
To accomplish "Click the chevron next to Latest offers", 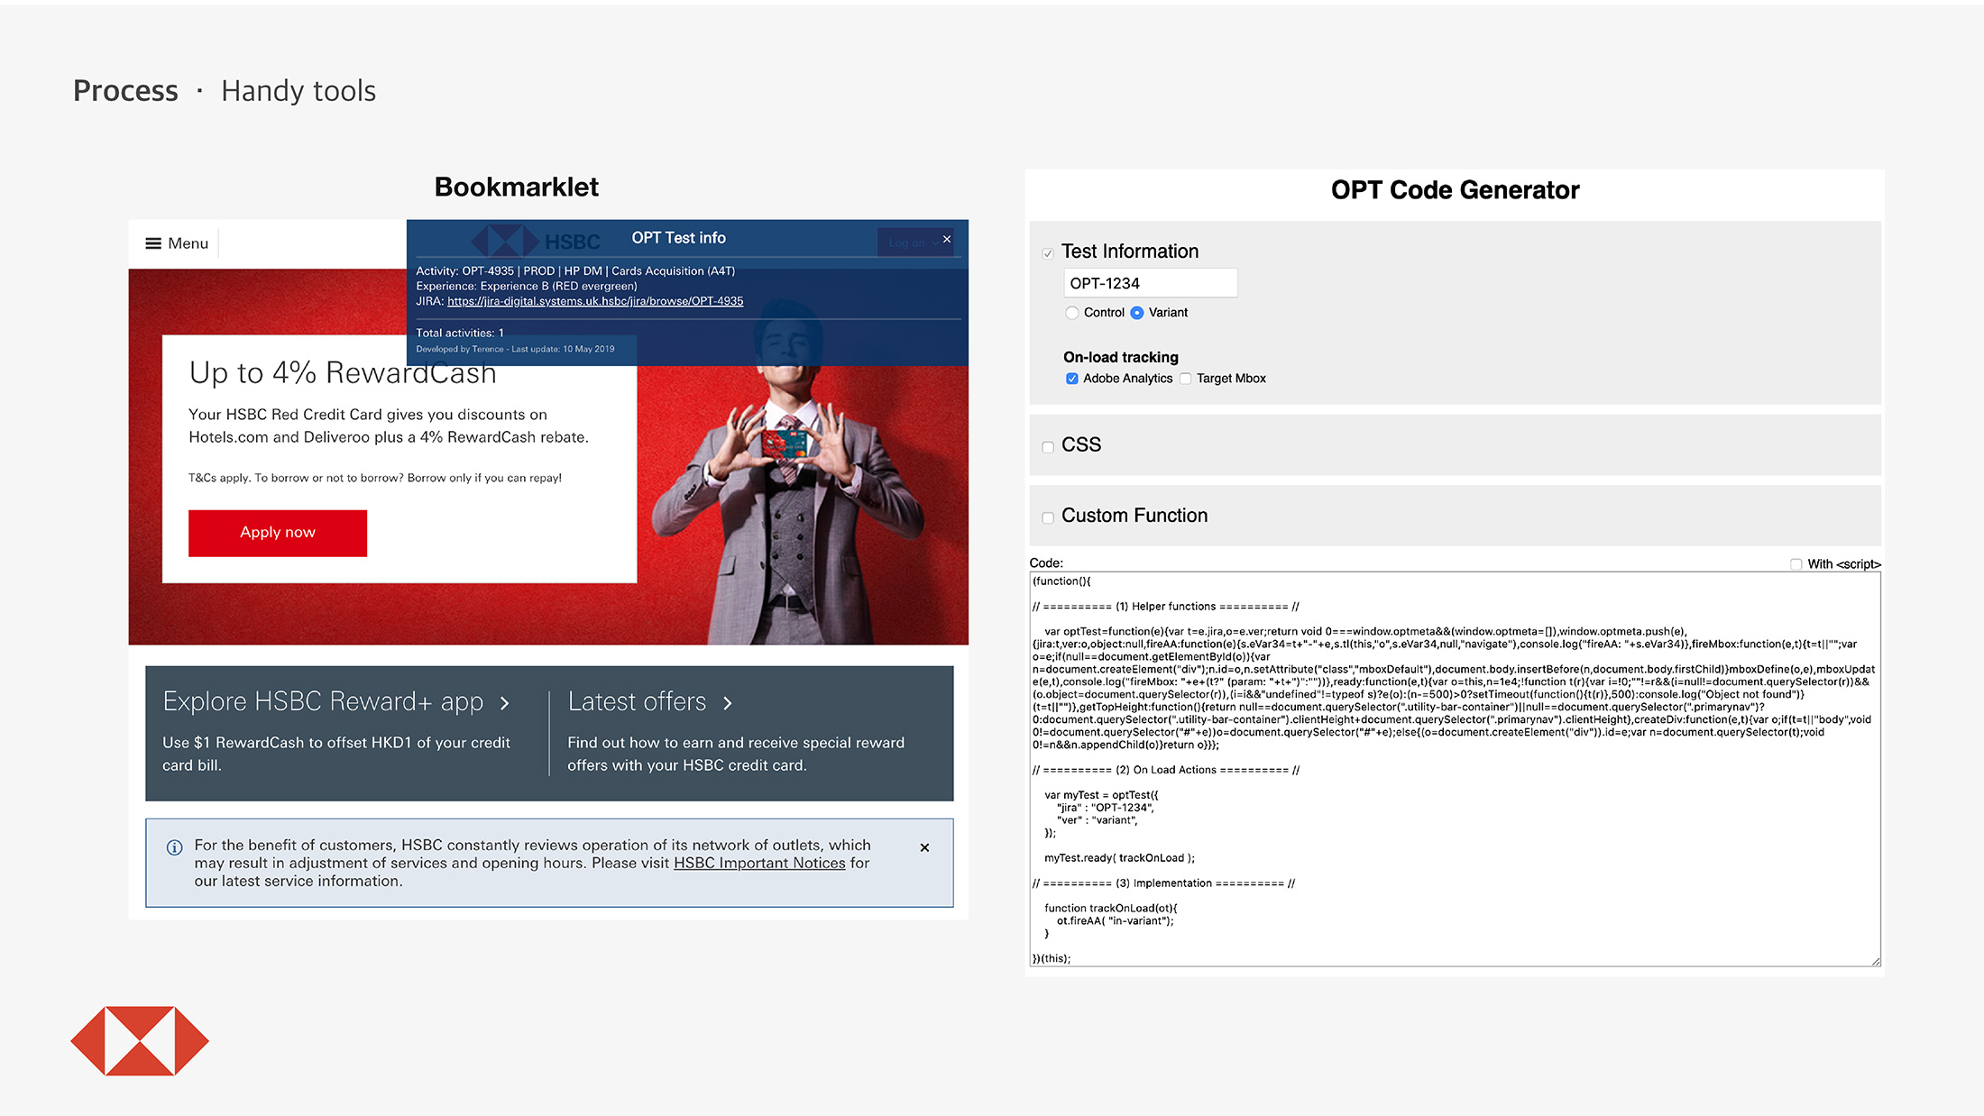I will (x=728, y=703).
